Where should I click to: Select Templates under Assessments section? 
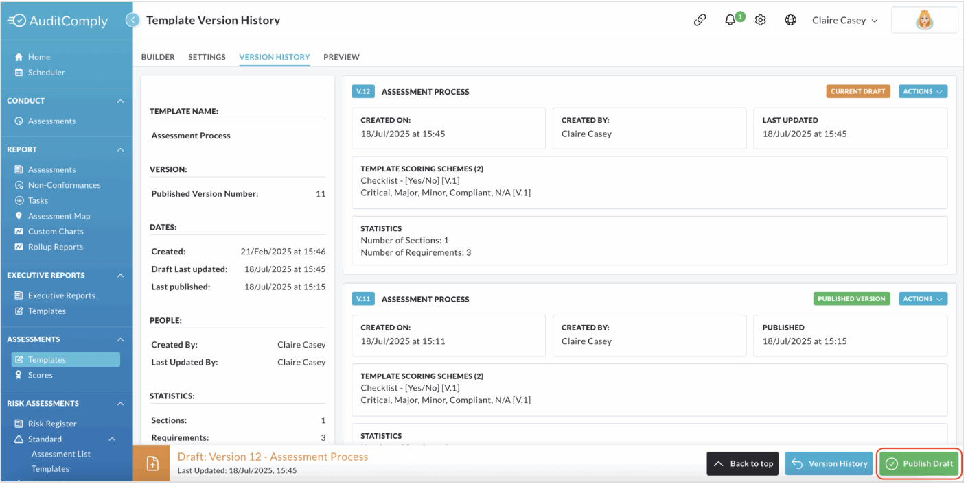pyautogui.click(x=66, y=359)
